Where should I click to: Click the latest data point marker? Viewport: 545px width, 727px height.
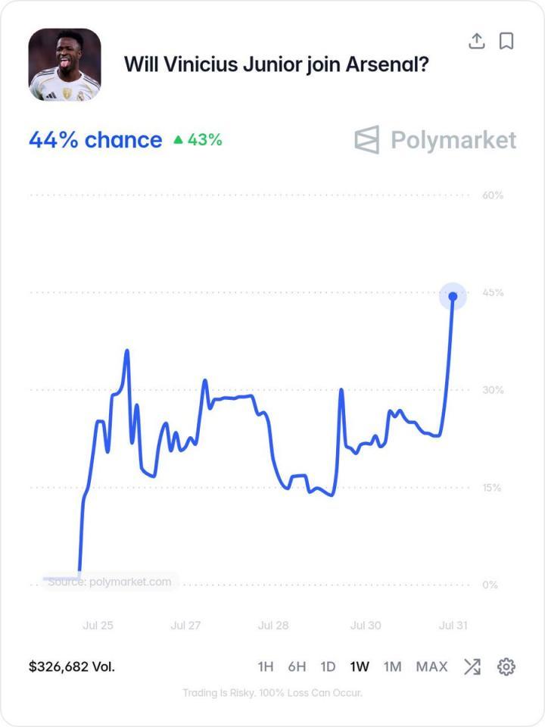click(453, 296)
